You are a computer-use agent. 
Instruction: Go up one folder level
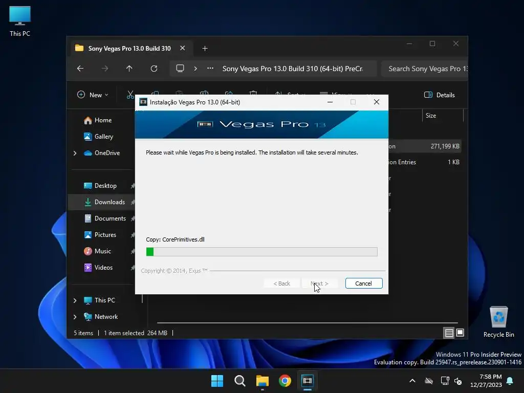point(129,69)
